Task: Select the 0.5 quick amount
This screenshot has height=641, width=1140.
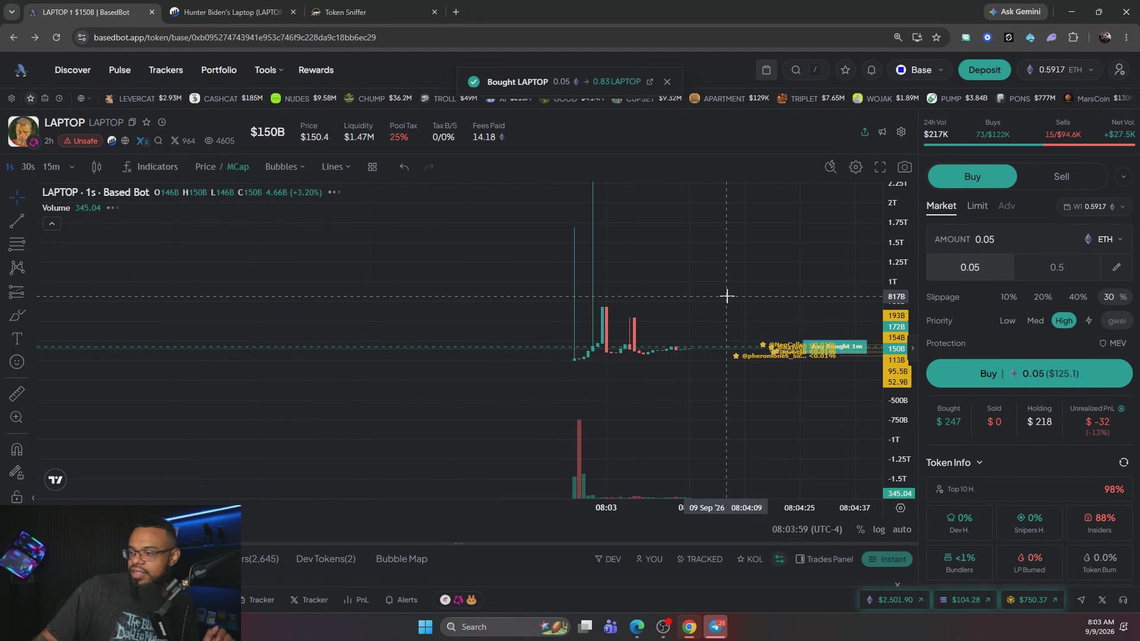Action: point(1056,267)
